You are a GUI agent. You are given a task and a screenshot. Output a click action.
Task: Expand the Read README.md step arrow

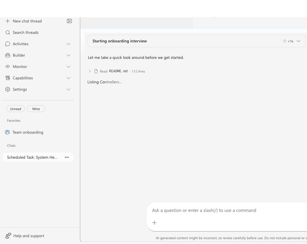click(x=90, y=71)
